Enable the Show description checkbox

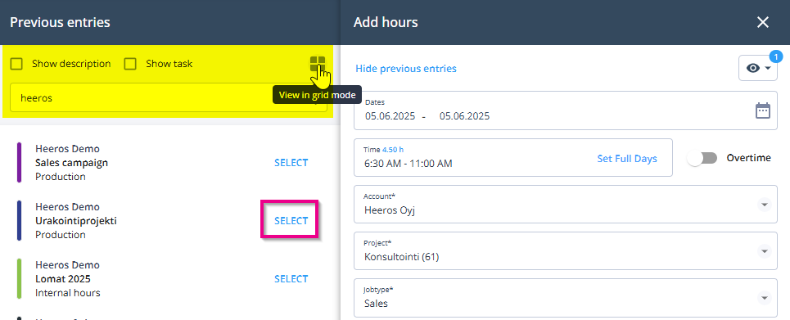(x=16, y=64)
